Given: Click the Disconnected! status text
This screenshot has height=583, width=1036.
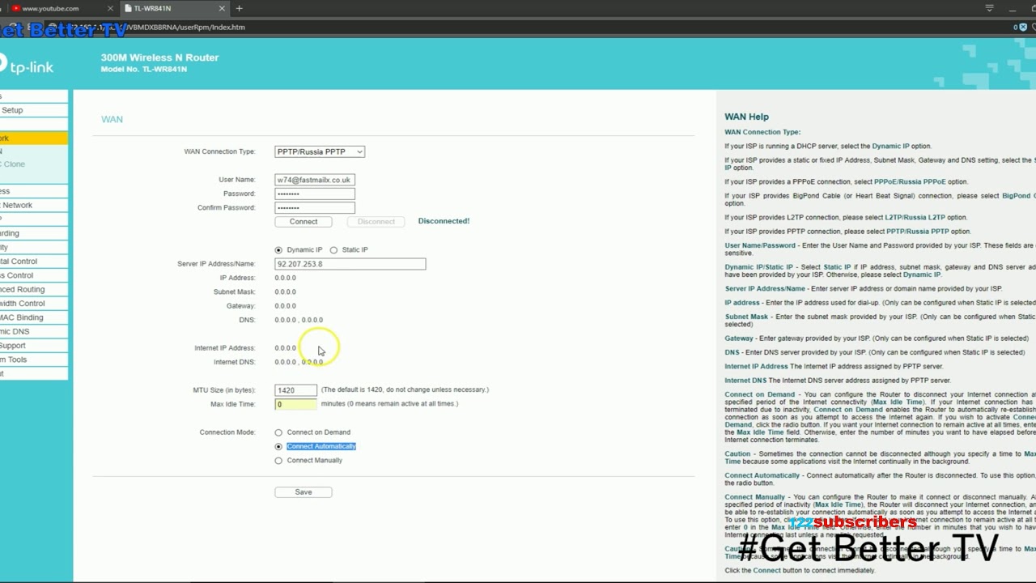Looking at the screenshot, I should coord(444,221).
